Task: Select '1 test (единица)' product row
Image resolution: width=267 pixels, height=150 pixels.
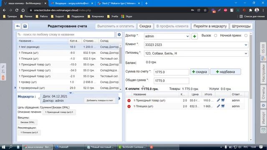Action: tap(68, 47)
